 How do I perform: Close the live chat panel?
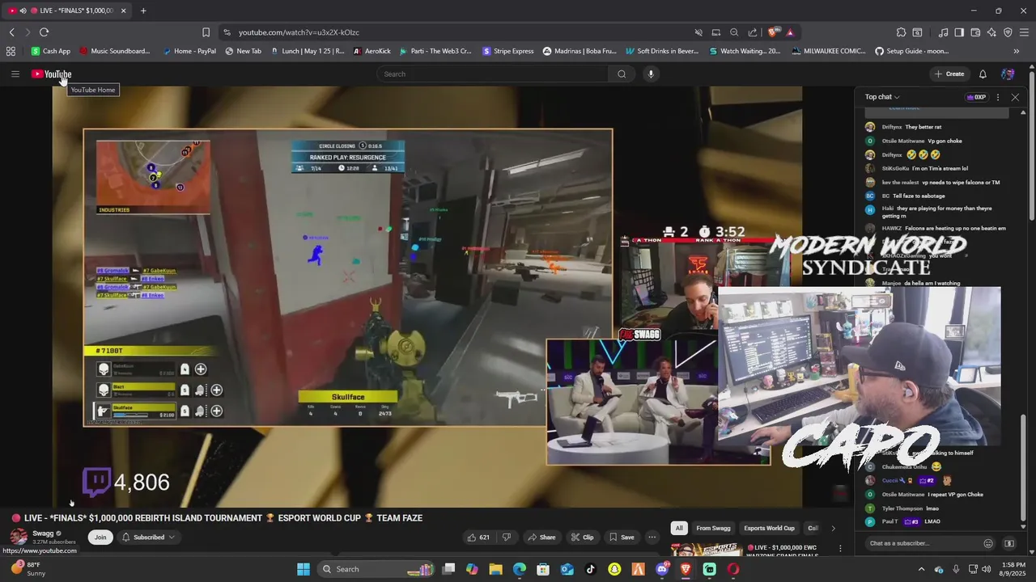tap(1015, 97)
